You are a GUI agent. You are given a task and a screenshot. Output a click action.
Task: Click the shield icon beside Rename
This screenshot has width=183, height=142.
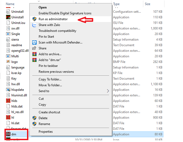(34, 124)
